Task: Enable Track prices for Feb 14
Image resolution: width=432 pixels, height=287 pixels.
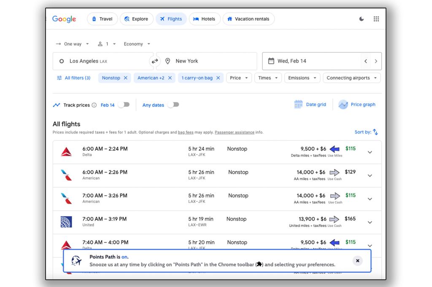Action: 124,105
